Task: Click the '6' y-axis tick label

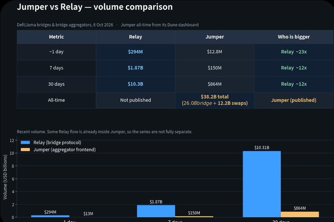Action: coord(13,179)
